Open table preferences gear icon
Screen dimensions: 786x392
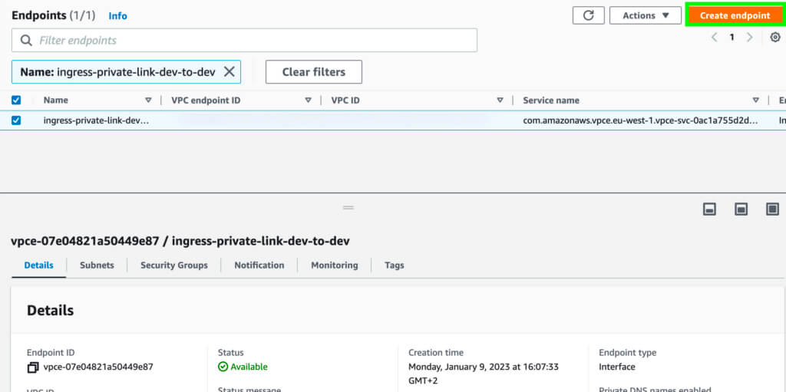pos(774,37)
